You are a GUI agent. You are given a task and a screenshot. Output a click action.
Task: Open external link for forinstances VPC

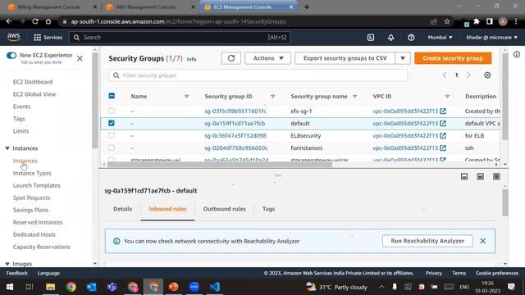pyautogui.click(x=443, y=147)
